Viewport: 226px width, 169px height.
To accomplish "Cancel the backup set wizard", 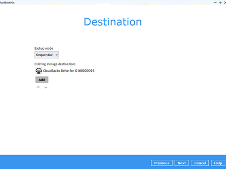I will point(200,163).
